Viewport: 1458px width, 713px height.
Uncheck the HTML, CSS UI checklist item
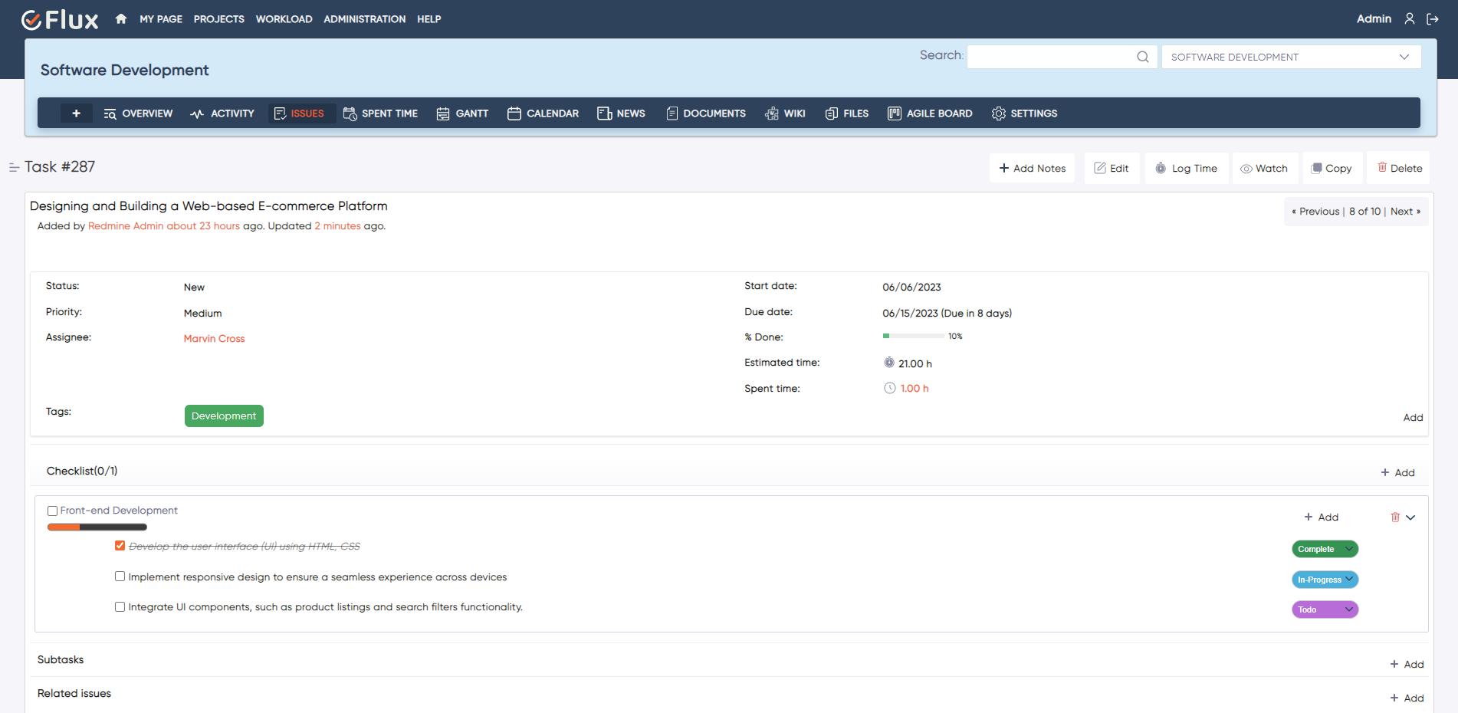click(120, 545)
